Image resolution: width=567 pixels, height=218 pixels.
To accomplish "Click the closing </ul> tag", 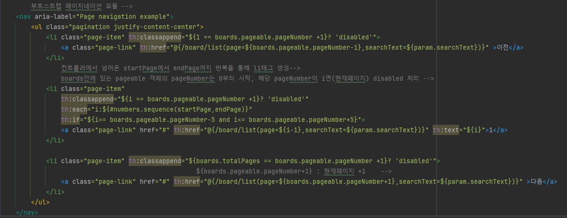I will 40,202.
